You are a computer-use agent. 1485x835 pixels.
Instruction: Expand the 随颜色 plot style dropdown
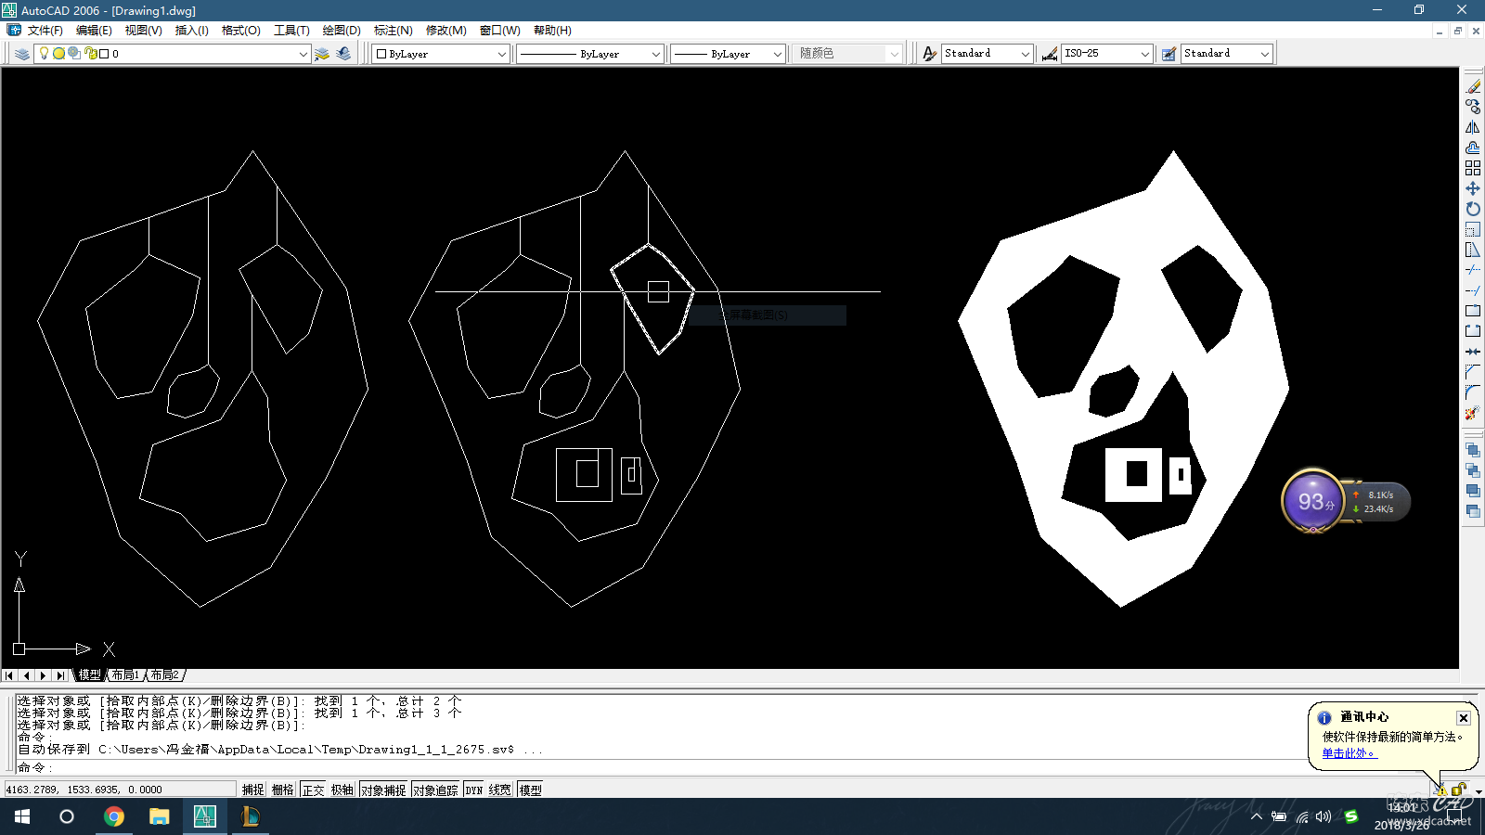pyautogui.click(x=895, y=54)
